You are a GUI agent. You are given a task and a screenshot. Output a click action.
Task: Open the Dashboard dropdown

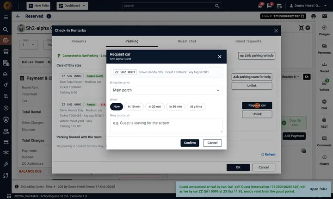(x=72, y=6)
